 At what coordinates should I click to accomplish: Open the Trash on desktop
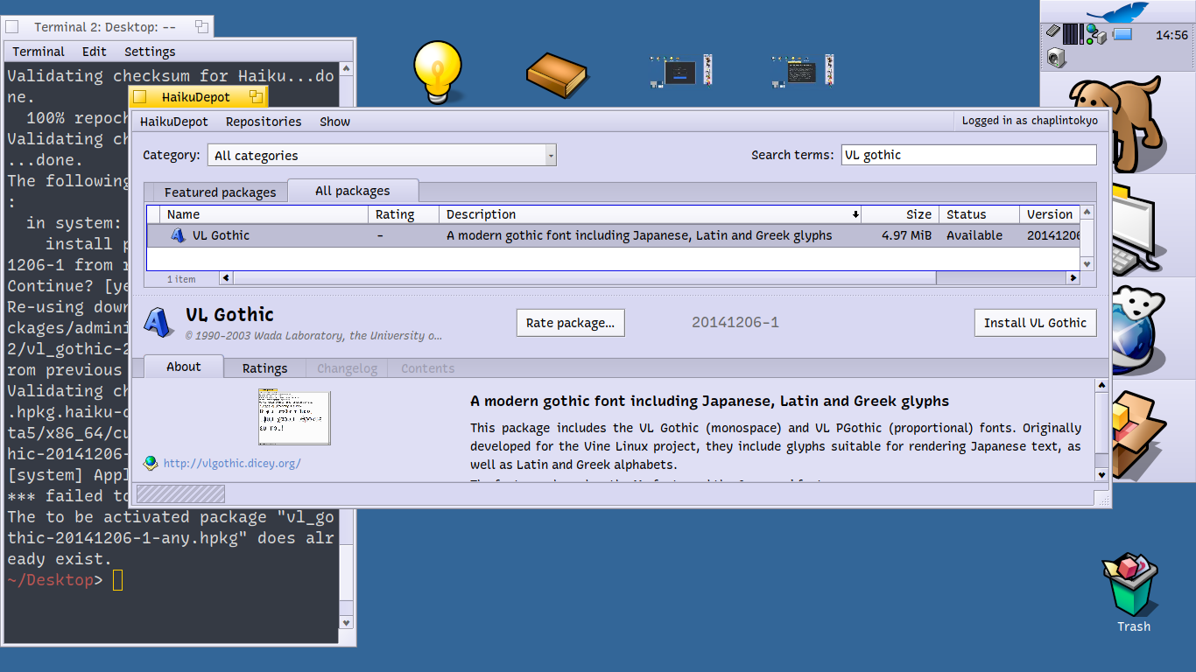[x=1133, y=584]
